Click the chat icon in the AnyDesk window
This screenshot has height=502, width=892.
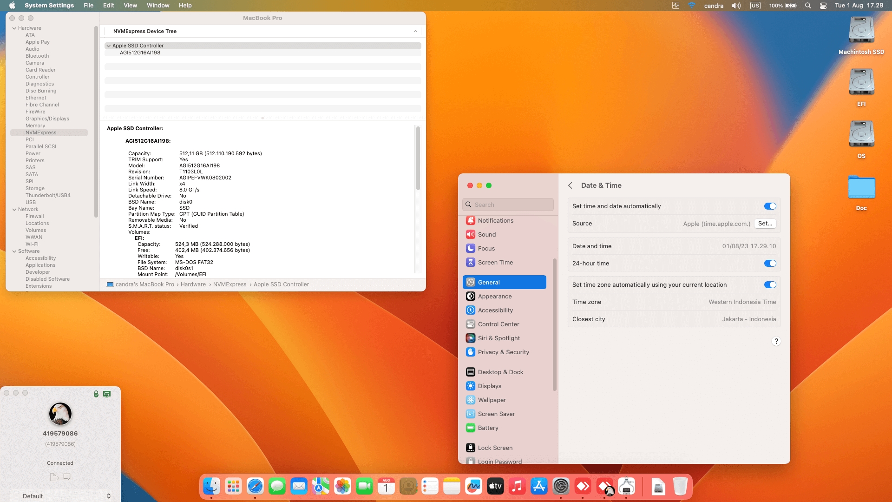coord(67,477)
